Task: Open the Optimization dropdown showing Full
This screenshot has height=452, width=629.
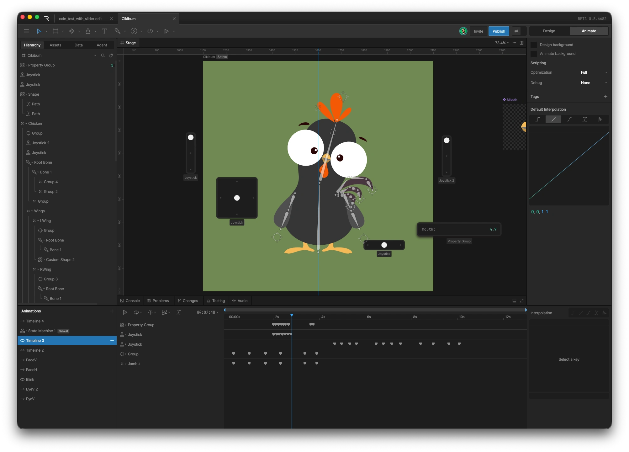Action: (x=594, y=72)
